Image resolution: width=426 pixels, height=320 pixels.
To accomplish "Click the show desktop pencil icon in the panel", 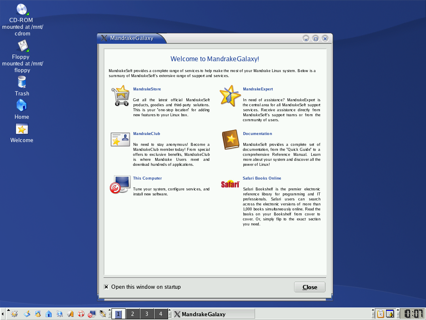I will 27,314.
